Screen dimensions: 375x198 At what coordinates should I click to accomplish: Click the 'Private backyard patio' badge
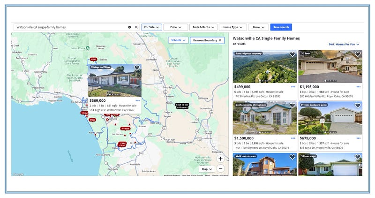(x=314, y=105)
